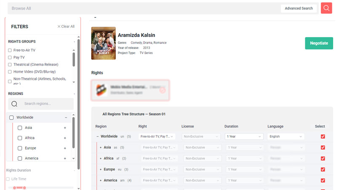Expand Europe row in rights table

[101, 170]
